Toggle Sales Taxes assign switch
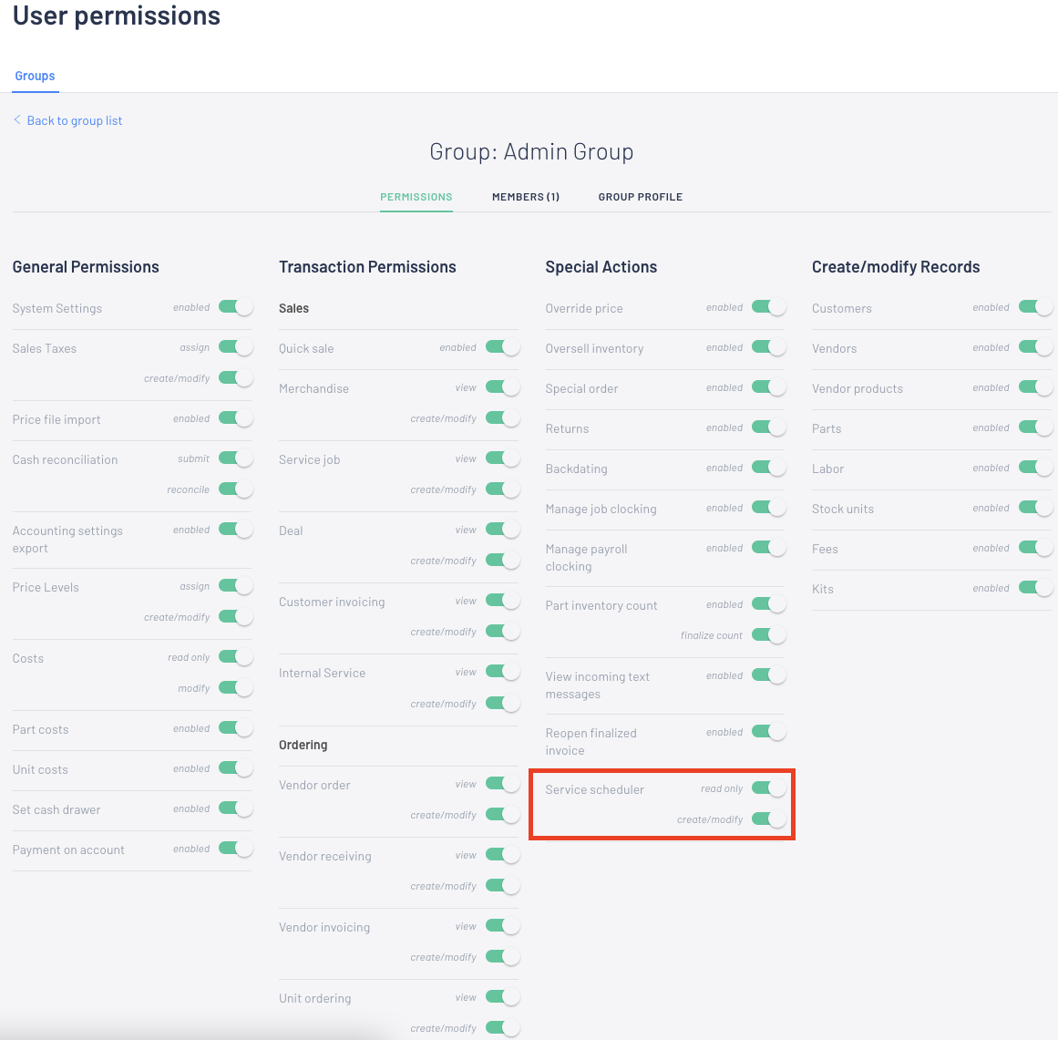This screenshot has width=1058, height=1040. pos(235,347)
